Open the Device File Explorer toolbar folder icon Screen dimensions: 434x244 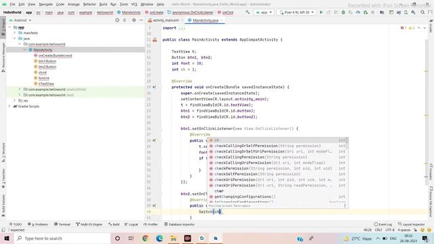pyautogui.click(x=382, y=12)
